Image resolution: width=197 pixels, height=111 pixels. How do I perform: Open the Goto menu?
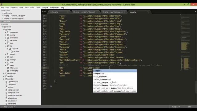pos(32,8)
